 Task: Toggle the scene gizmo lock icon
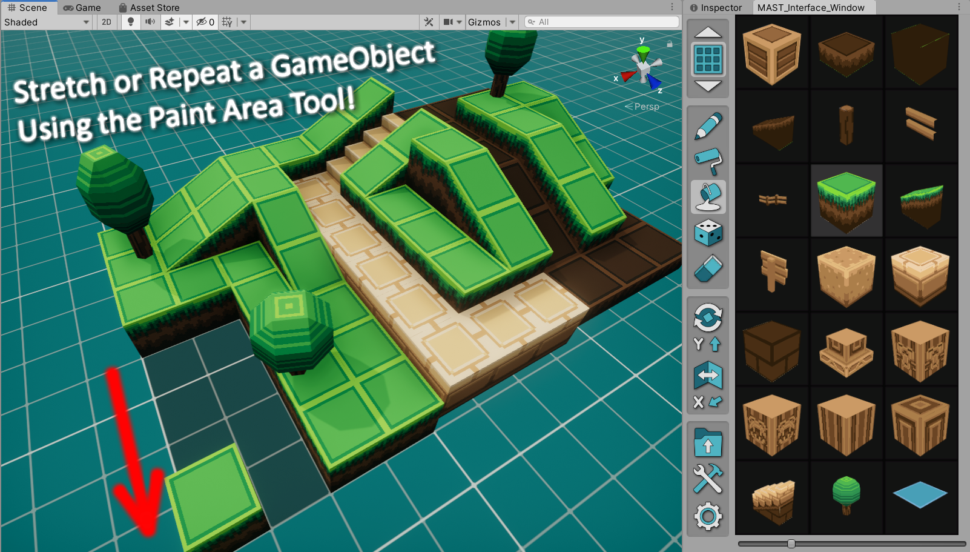pyautogui.click(x=670, y=44)
